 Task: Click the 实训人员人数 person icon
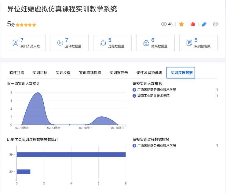tap(15, 43)
